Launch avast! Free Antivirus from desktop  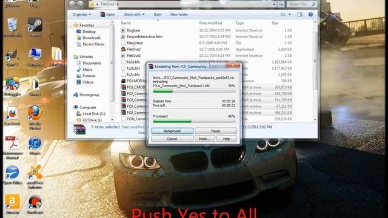pyautogui.click(x=35, y=177)
